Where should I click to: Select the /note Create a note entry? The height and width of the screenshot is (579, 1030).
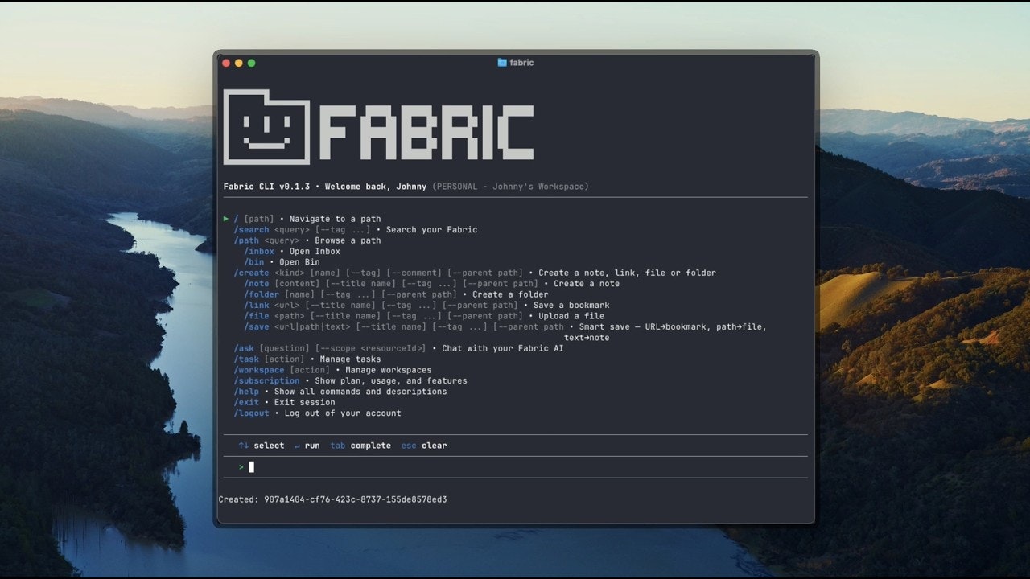click(x=432, y=284)
